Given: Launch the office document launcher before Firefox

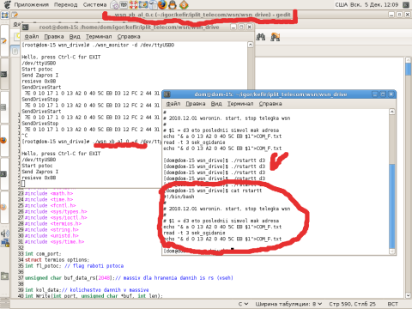Looking at the screenshot, I should click(153, 4).
